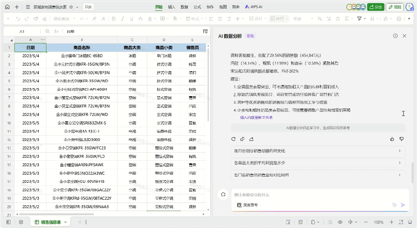Center align text
The image size is (417, 228).
pos(220,19)
